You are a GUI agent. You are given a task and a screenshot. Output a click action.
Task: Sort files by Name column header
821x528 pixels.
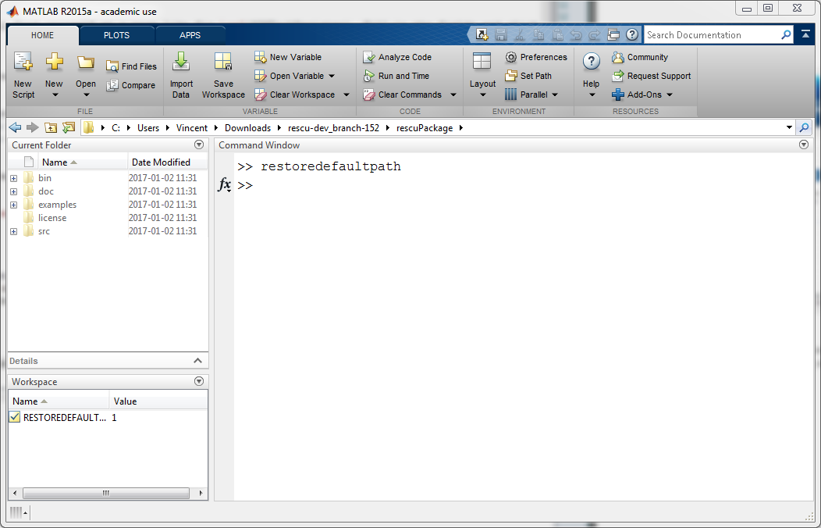tap(82, 162)
